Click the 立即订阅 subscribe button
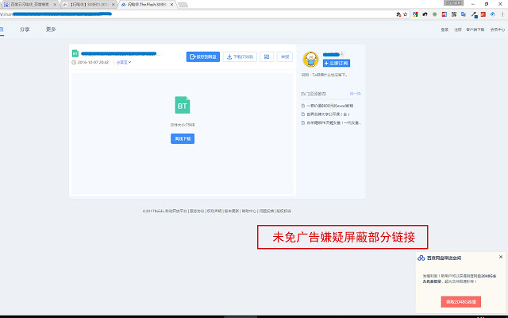The width and height of the screenshot is (508, 318). [x=337, y=63]
